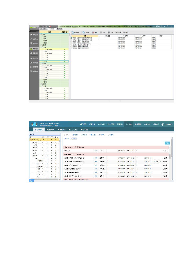Switch to the 生产进度 navigation tab

click(129, 124)
